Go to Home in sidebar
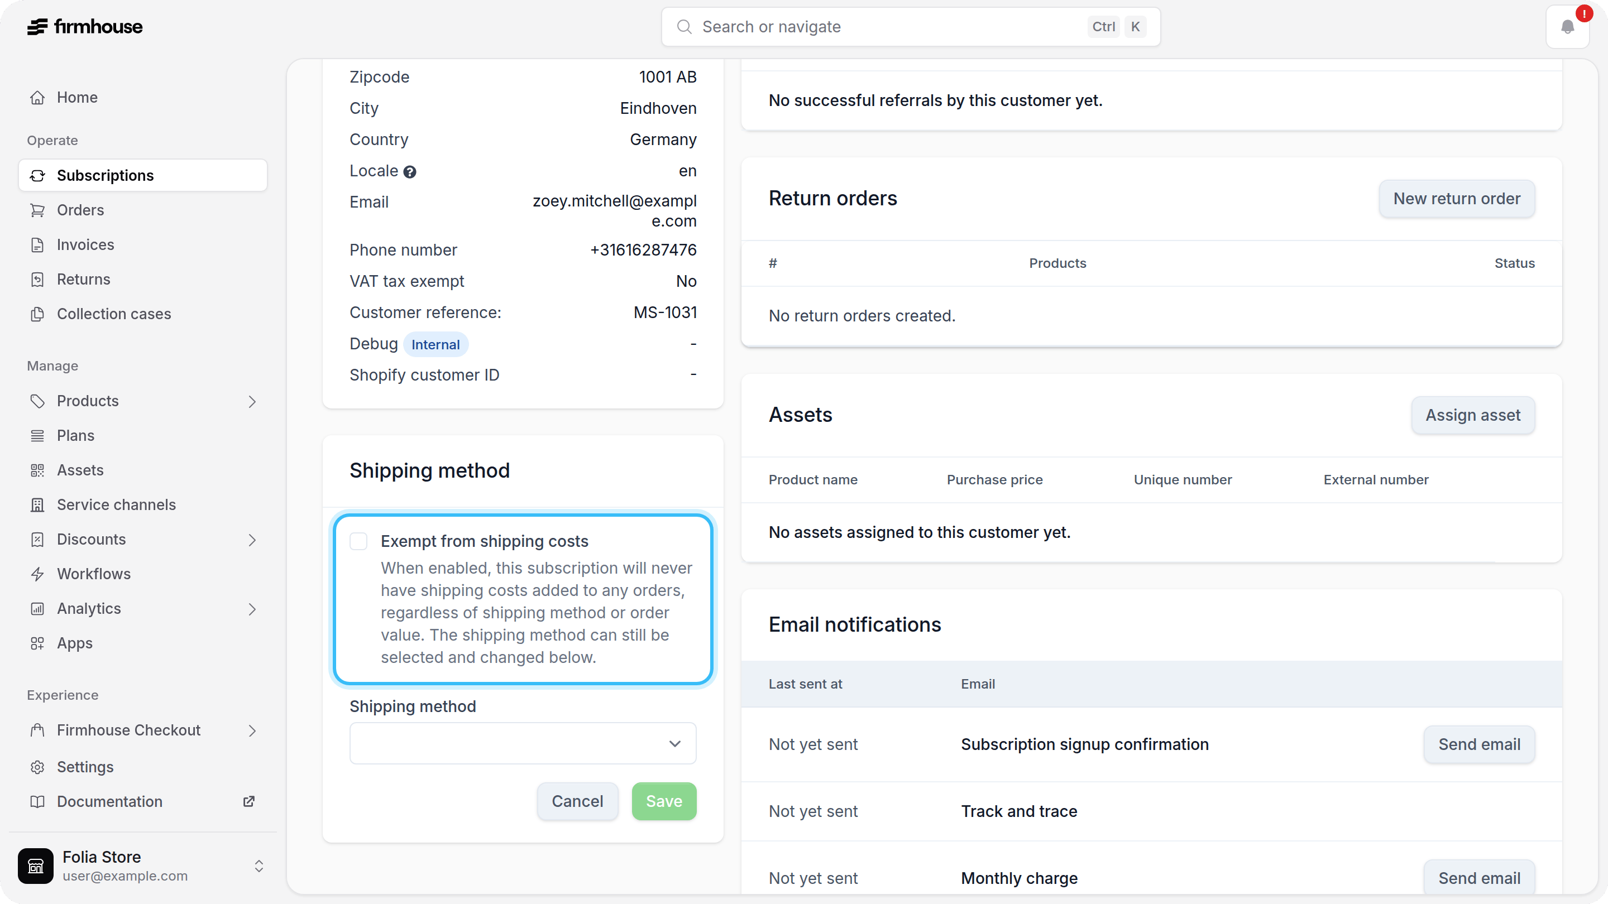1608x904 pixels. coord(143,97)
